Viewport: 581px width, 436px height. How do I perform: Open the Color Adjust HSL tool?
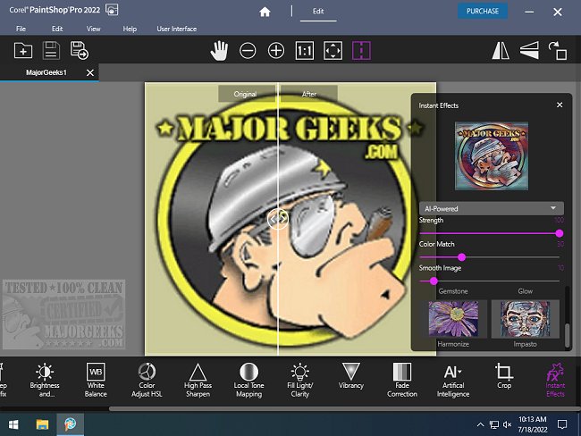coord(147,380)
